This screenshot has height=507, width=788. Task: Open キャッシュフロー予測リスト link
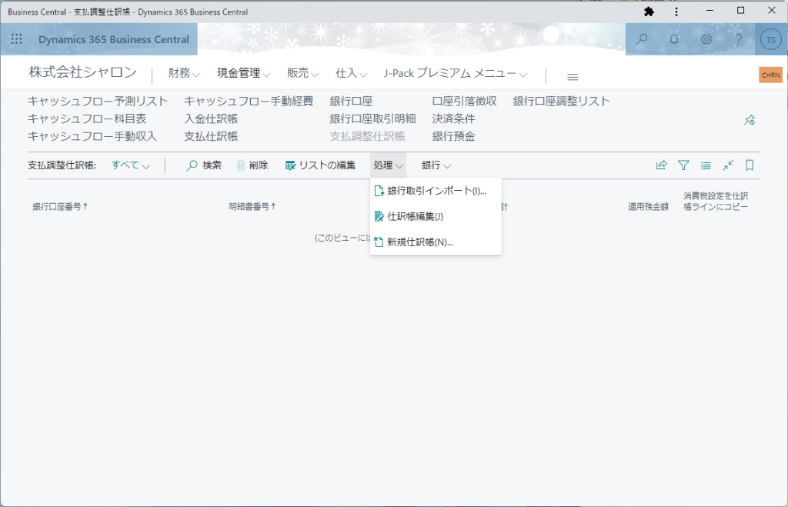(x=98, y=101)
